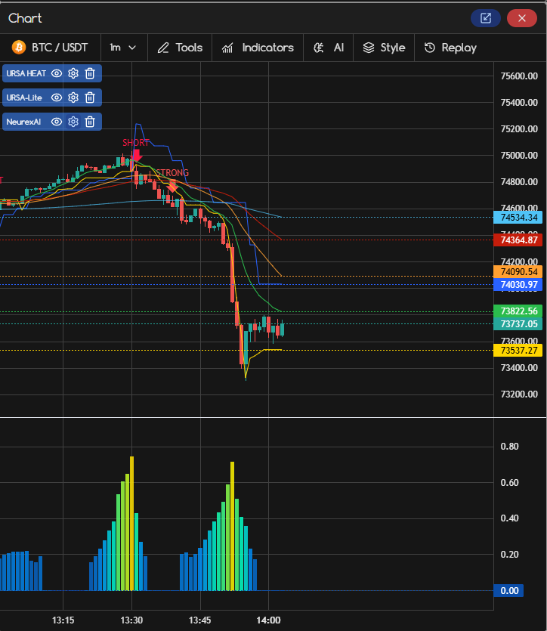Viewport: 547px width, 631px height.
Task: Click the URSA HEAT indicator label
Action: [x=26, y=73]
